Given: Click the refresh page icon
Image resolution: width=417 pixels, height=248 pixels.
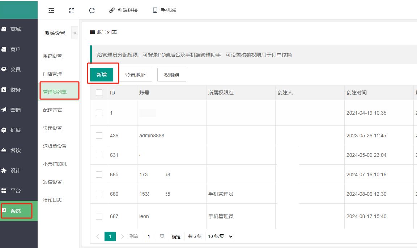Looking at the screenshot, I should point(92,10).
